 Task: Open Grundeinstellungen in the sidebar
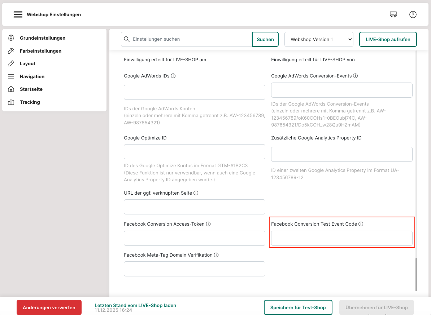[42, 38]
